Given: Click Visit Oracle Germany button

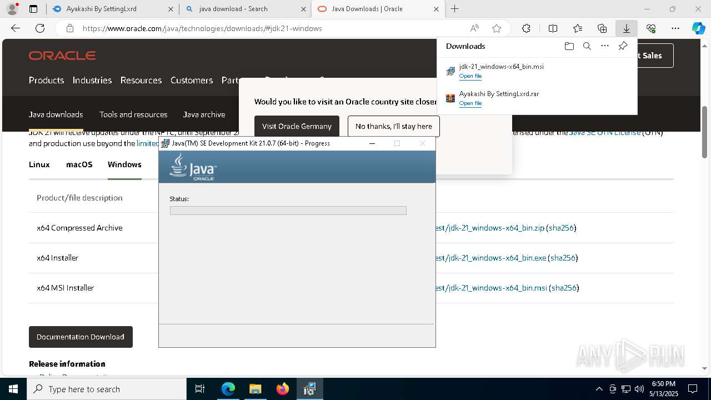Looking at the screenshot, I should pos(297,126).
